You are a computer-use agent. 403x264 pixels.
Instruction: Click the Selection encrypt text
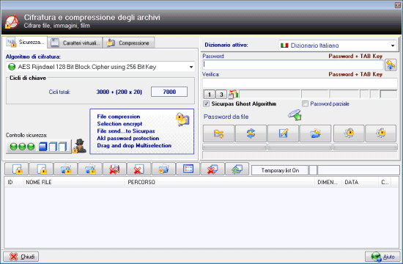[x=119, y=124]
